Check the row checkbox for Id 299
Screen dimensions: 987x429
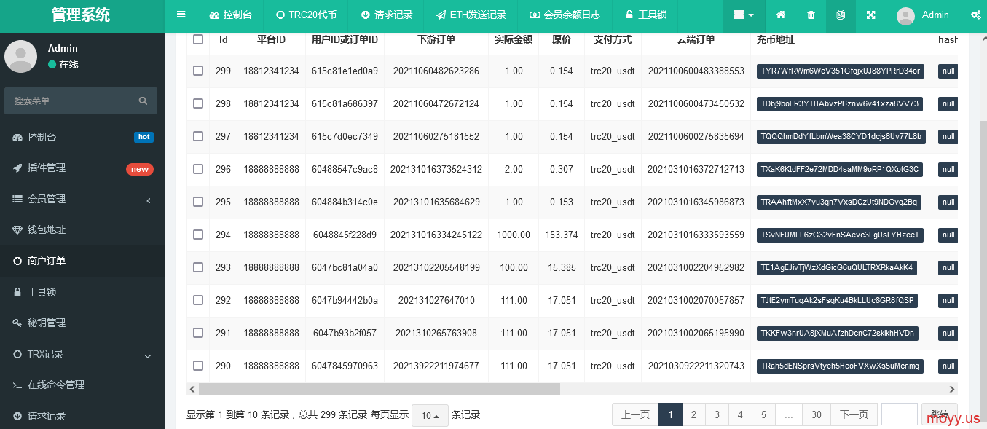(198, 71)
